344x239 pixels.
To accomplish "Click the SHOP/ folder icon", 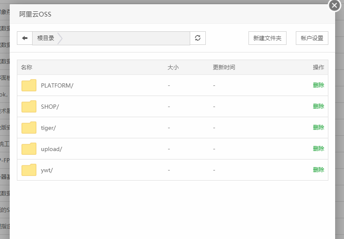I will 29,106.
